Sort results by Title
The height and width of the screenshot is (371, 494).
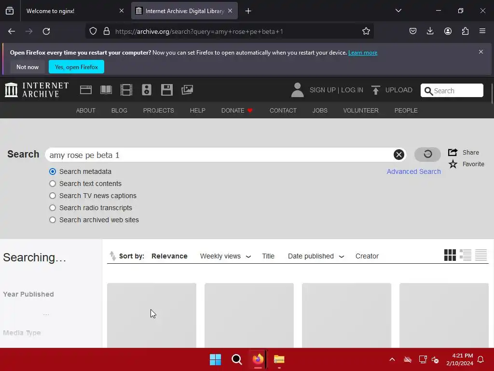pyautogui.click(x=268, y=256)
